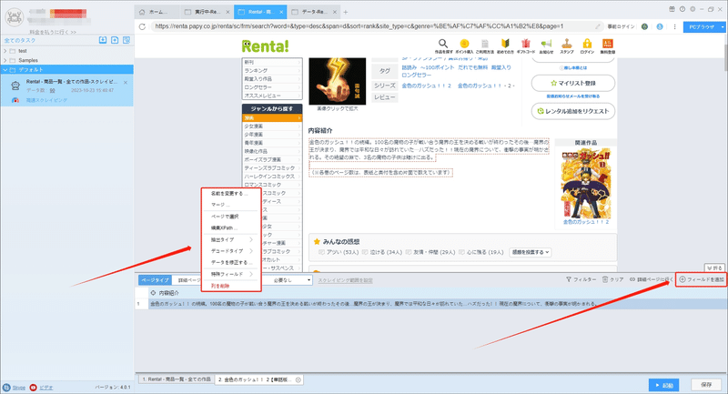This screenshot has height=394, width=728.
Task: Open settings gear icon in the title bar
Action: pos(693,9)
